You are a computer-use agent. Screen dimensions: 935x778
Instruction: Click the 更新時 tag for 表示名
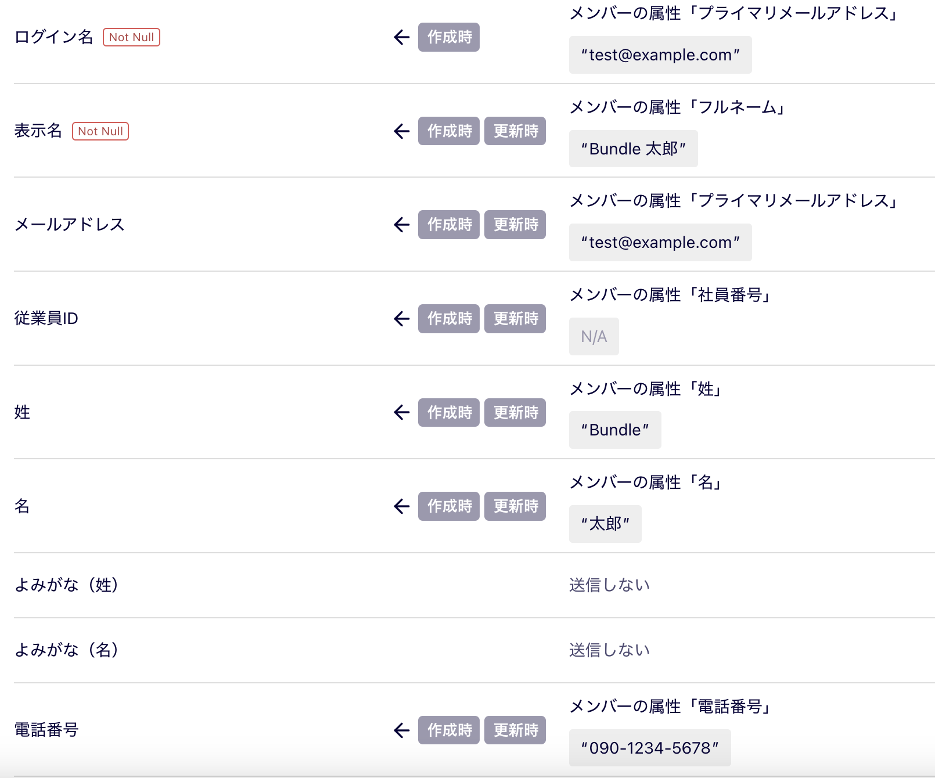[515, 131]
